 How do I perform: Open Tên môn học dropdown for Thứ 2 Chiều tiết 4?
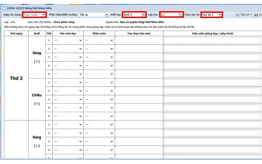click(x=68, y=108)
